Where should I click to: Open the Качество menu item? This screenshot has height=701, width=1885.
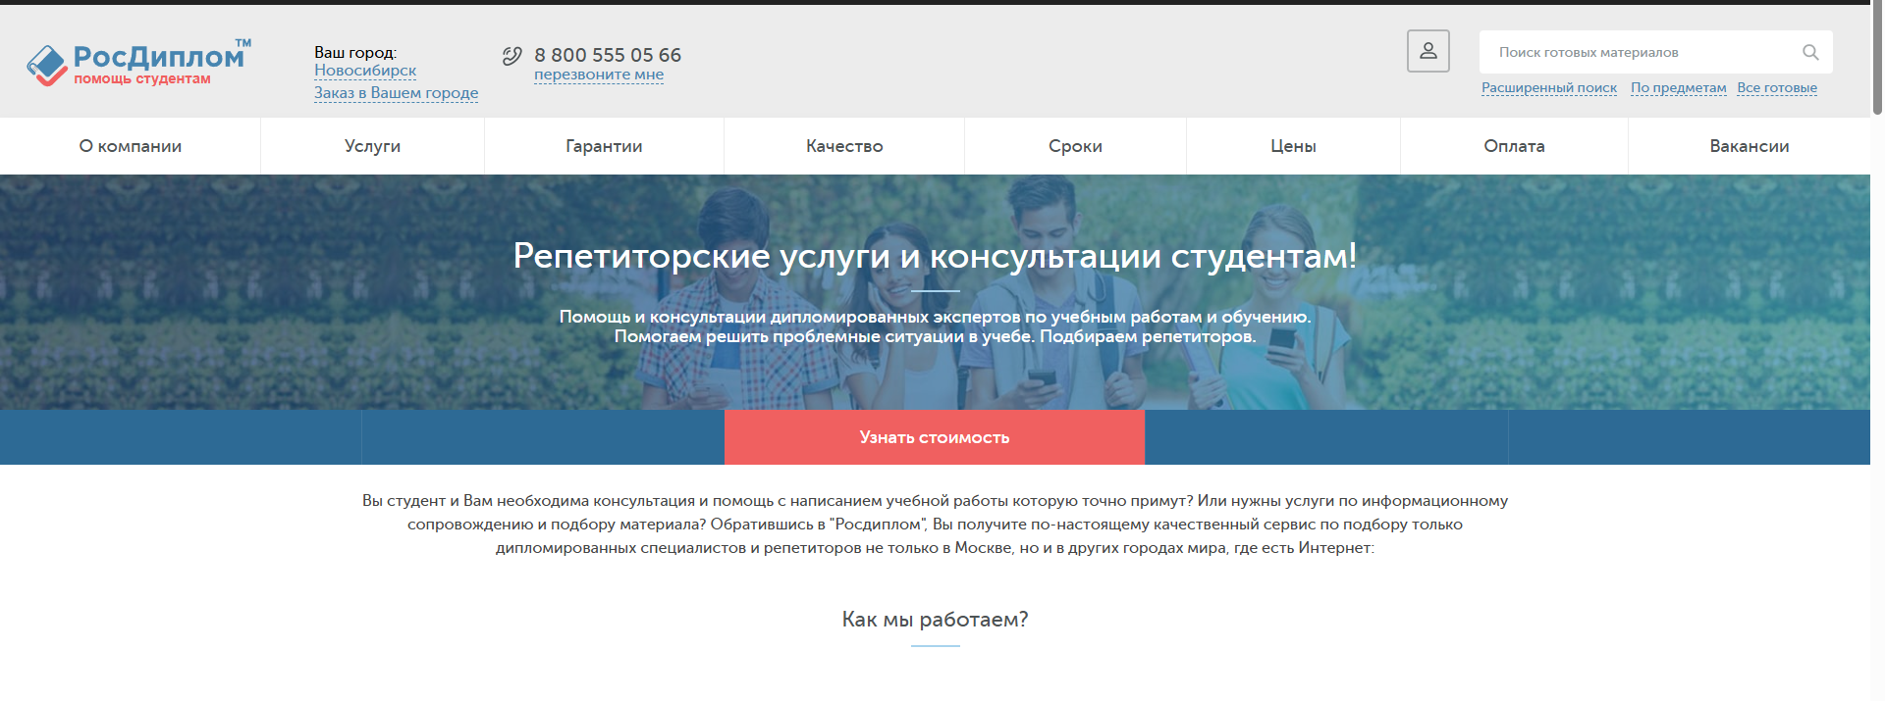point(844,146)
